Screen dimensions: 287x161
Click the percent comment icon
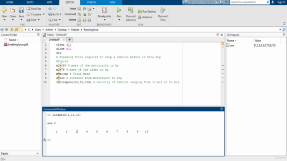[x=79, y=14]
